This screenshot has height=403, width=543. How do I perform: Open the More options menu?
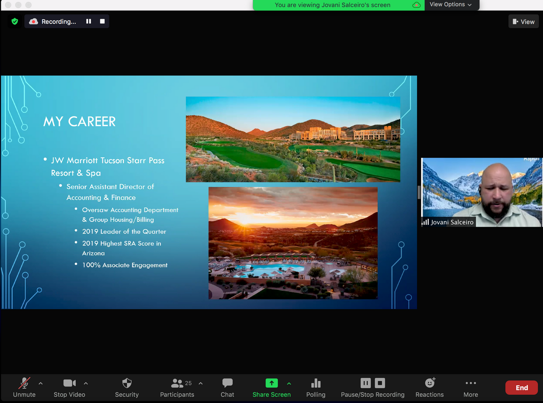click(471, 387)
